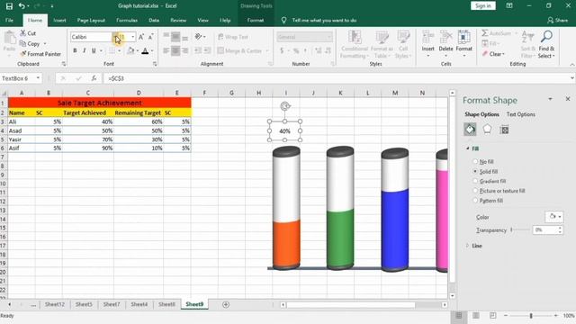Screen dimensions: 576x324
Task: Click the 40% text box label
Action: 284,131
